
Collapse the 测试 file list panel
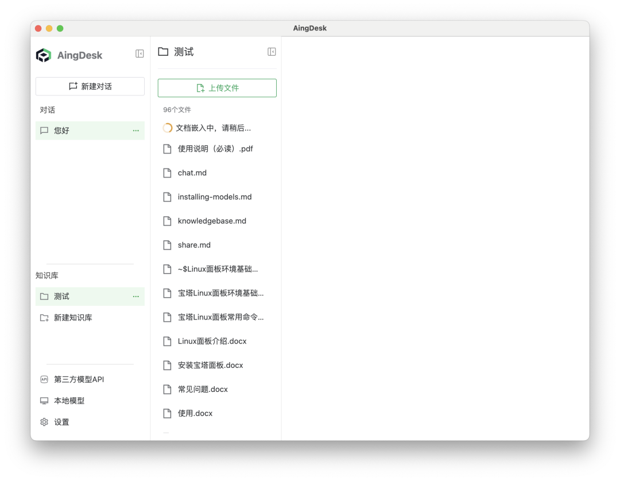pyautogui.click(x=272, y=52)
